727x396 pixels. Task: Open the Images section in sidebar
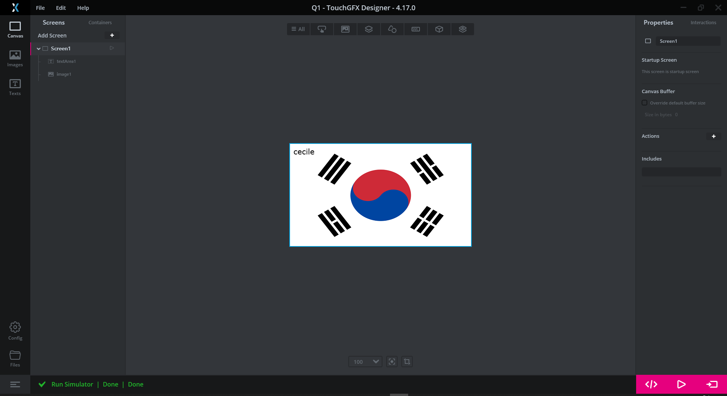coord(15,59)
